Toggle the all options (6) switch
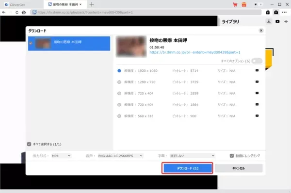This screenshot has width=291, height=193. pyautogui.click(x=257, y=61)
